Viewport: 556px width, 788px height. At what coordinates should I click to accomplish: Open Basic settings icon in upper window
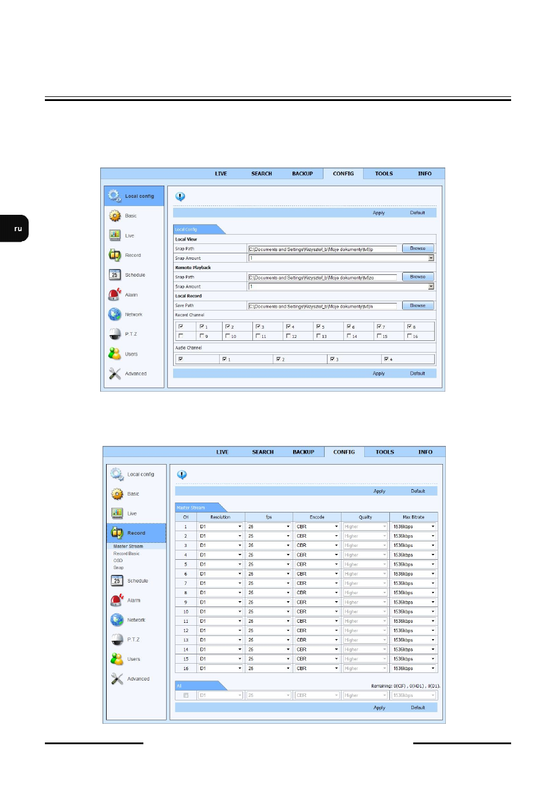(x=115, y=216)
